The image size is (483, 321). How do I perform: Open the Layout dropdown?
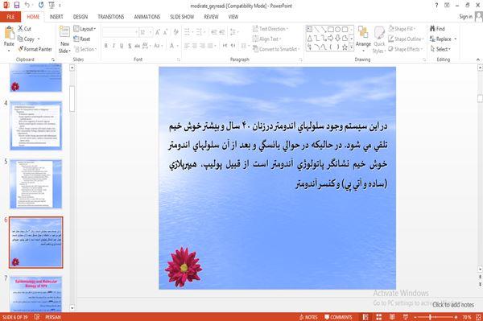85,29
